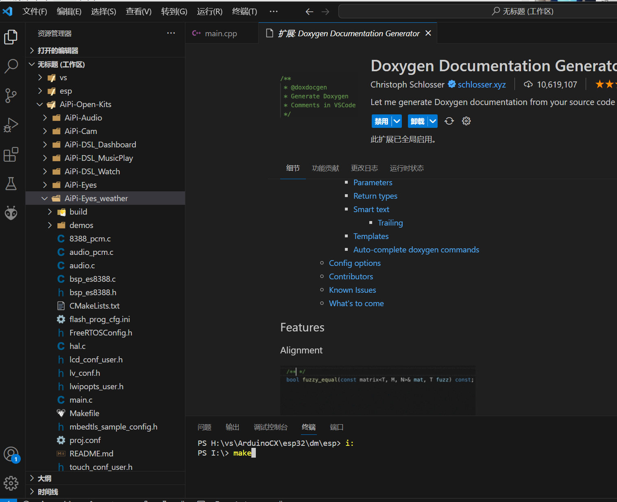This screenshot has height=502, width=617.
Task: Expand the 大纲 outline section
Action: pyautogui.click(x=105, y=478)
